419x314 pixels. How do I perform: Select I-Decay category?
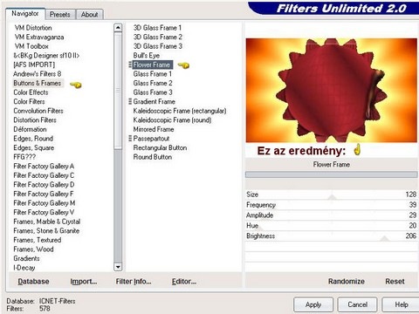tap(24, 268)
